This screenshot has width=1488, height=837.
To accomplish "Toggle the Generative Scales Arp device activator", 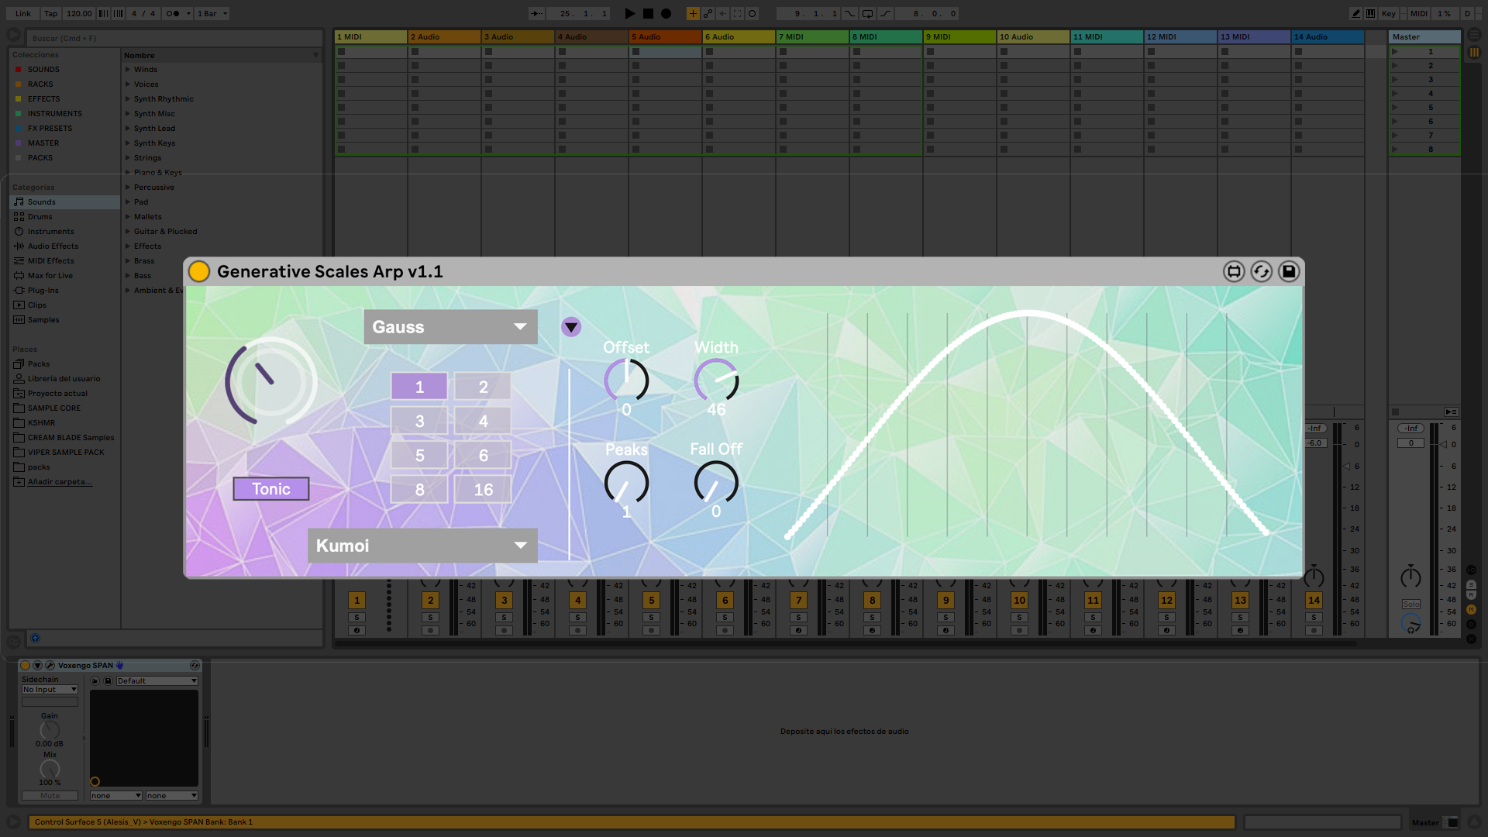I will pos(199,271).
